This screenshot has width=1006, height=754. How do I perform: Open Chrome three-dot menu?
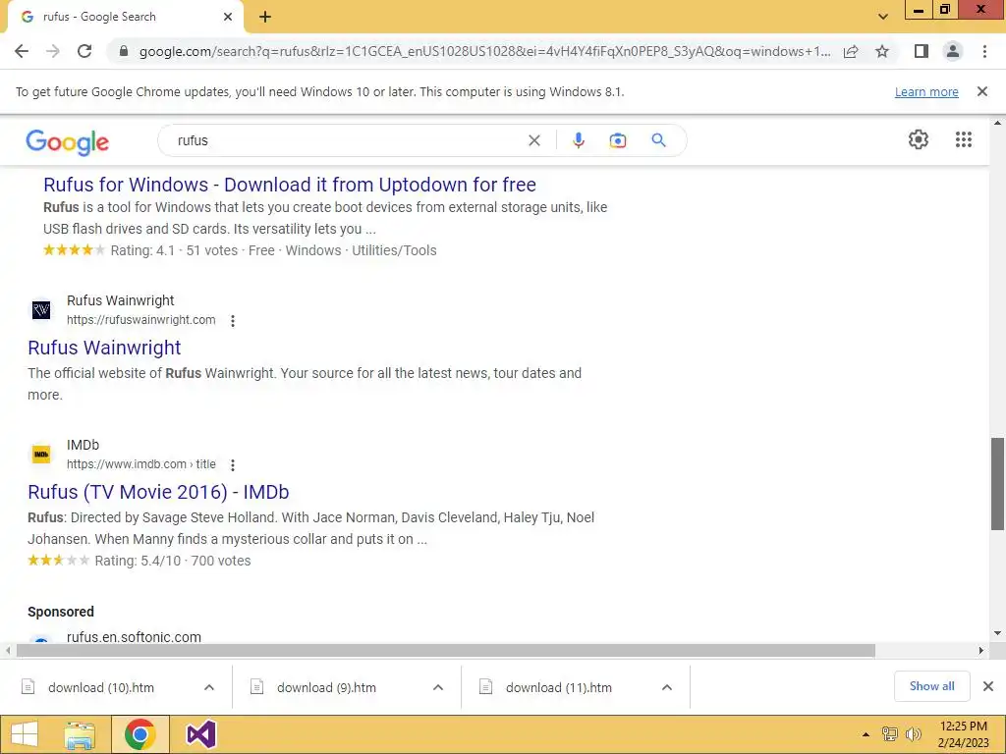[984, 51]
